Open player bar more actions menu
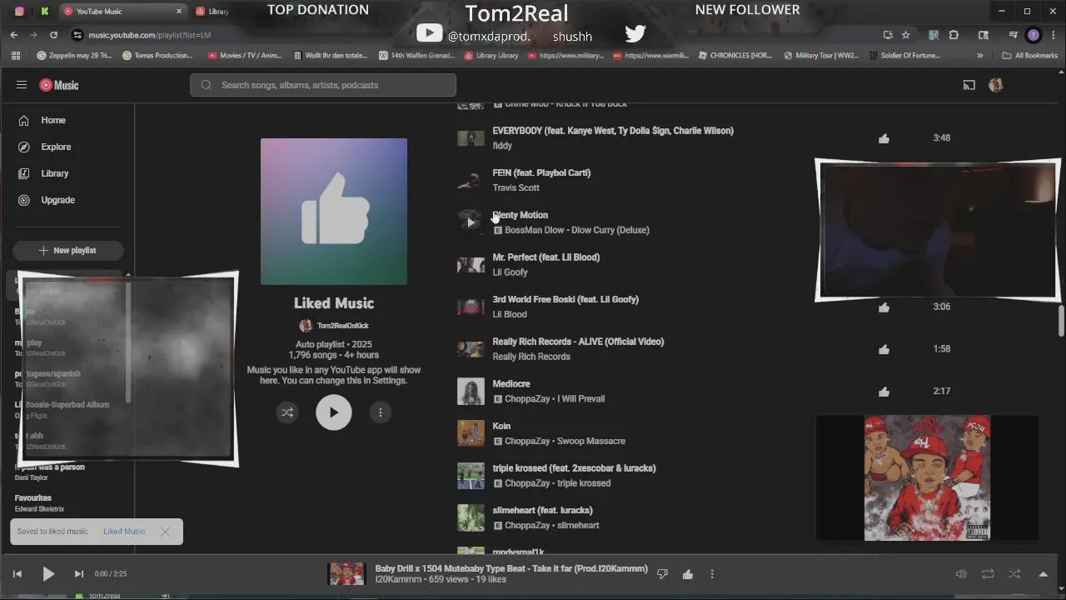 [x=712, y=574]
